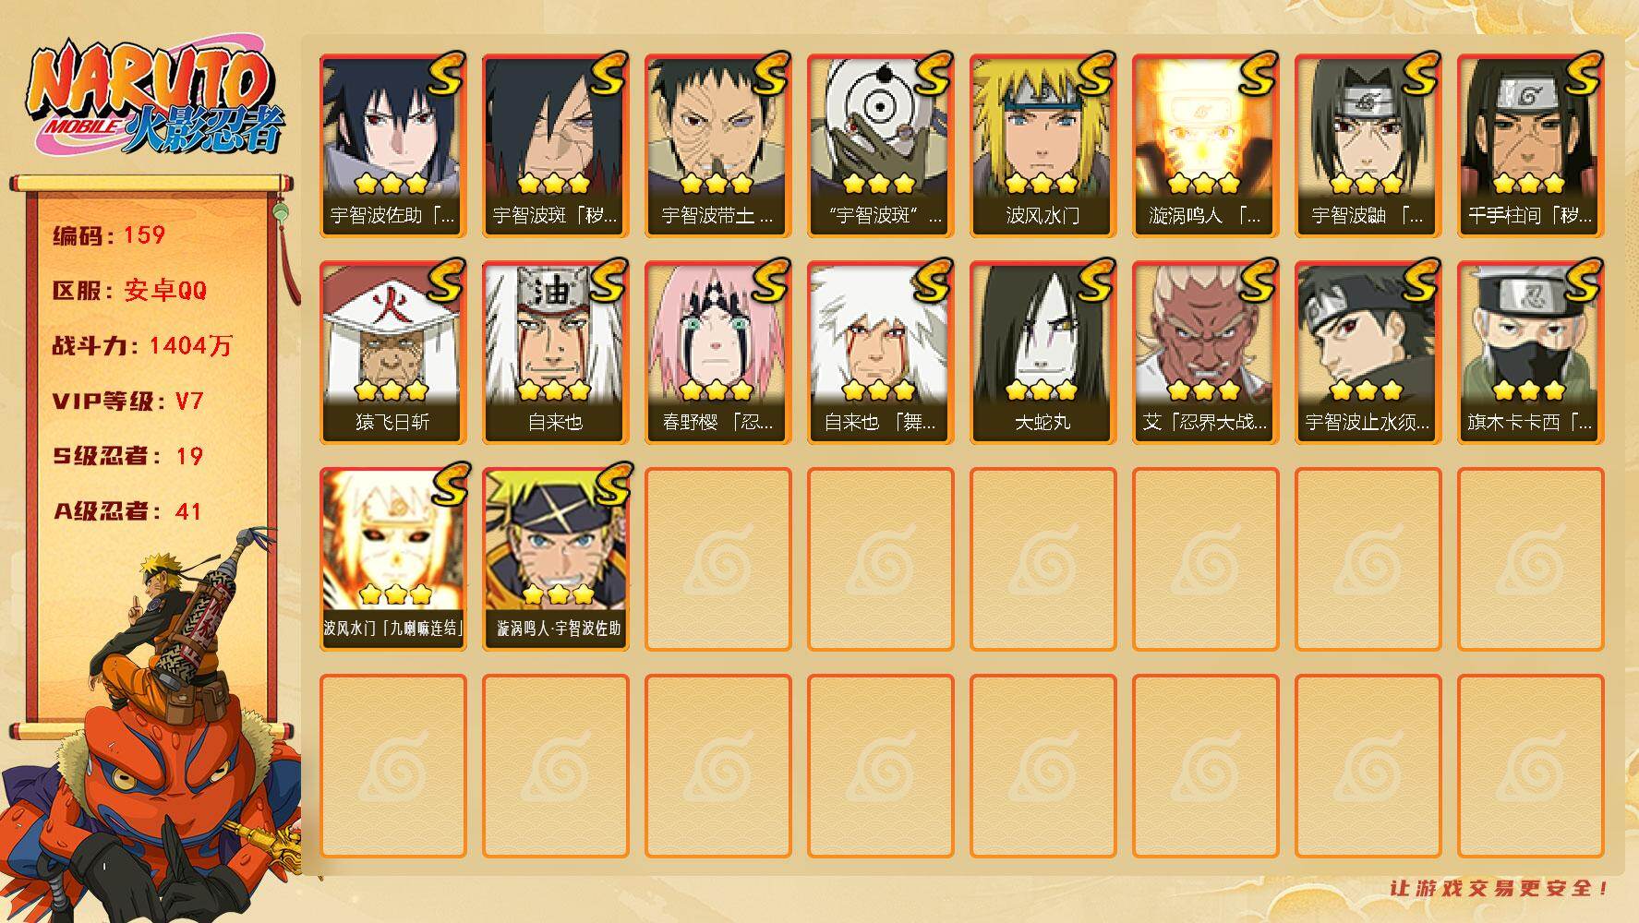
Task: Open the 波风水门「九喇嘛连结」 card
Action: pos(392,559)
